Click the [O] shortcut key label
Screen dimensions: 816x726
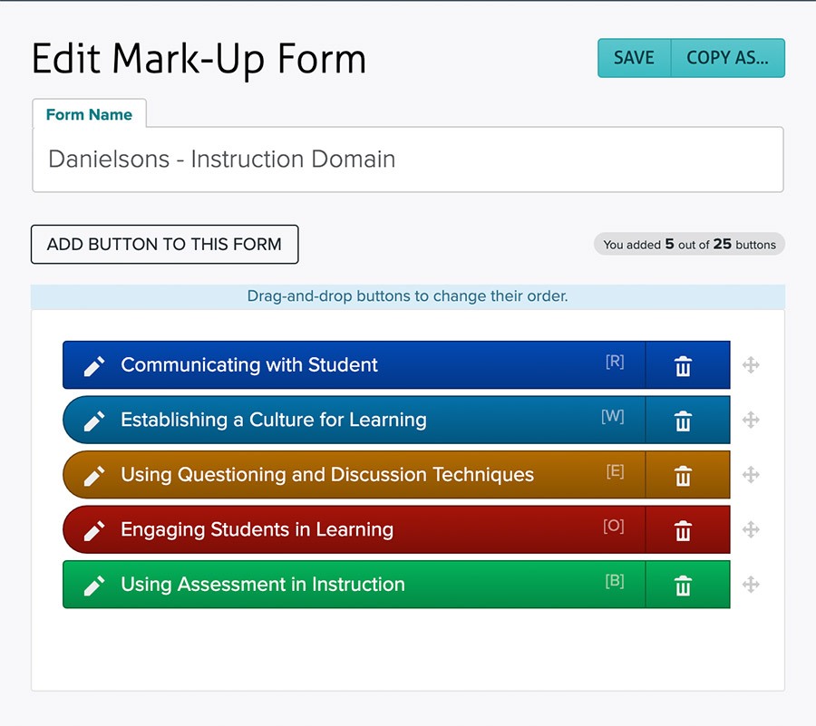(614, 527)
